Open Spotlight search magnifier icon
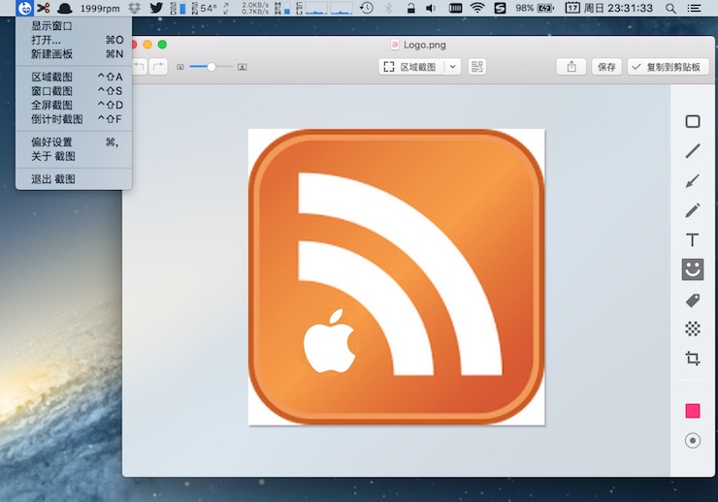 pyautogui.click(x=670, y=8)
